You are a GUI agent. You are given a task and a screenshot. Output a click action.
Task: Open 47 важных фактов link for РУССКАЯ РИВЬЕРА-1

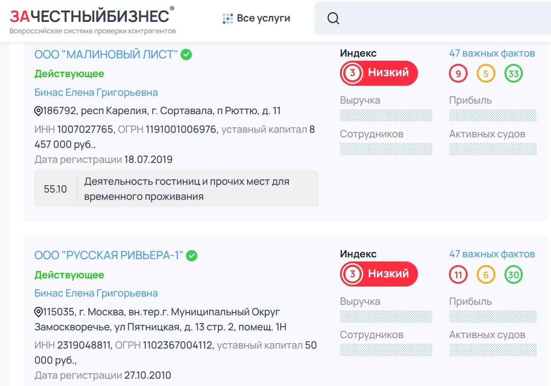[x=492, y=254]
